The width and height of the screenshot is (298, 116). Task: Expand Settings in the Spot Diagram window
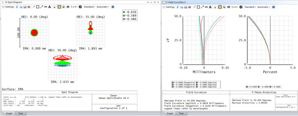click(x=8, y=7)
